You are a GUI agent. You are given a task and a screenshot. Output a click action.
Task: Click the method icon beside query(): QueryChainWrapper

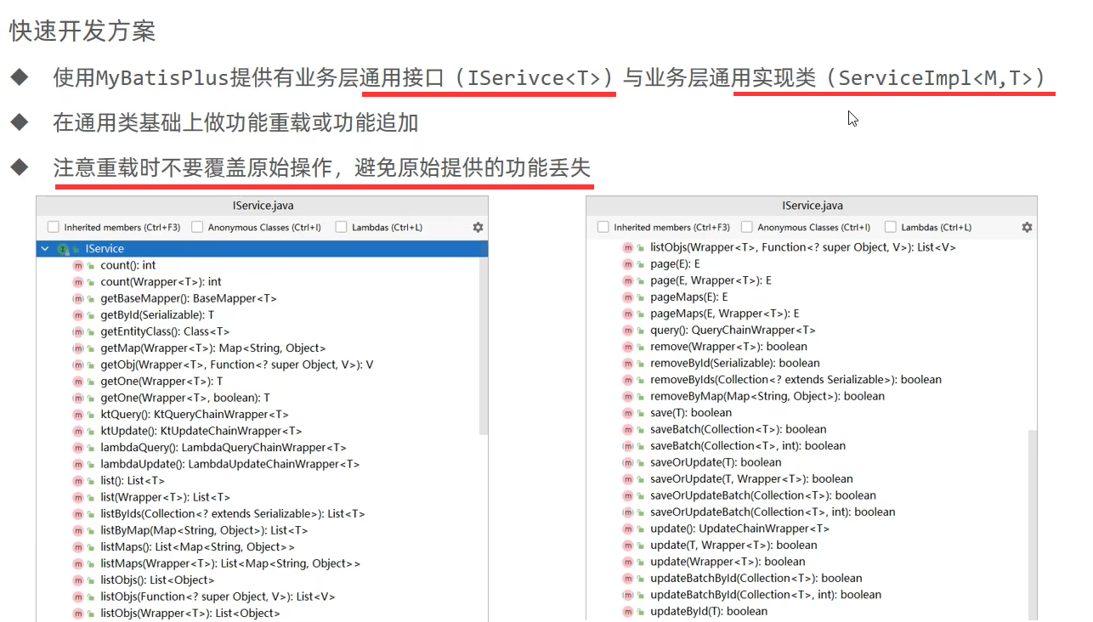click(x=628, y=331)
